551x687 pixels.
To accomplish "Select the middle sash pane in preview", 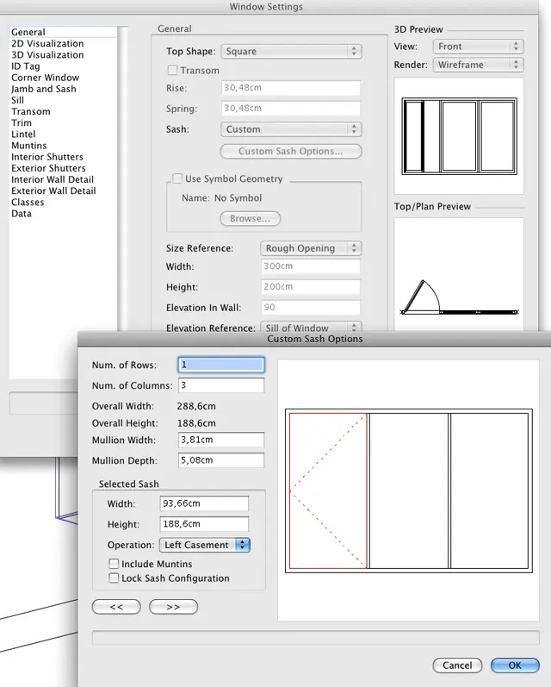I will 409,490.
